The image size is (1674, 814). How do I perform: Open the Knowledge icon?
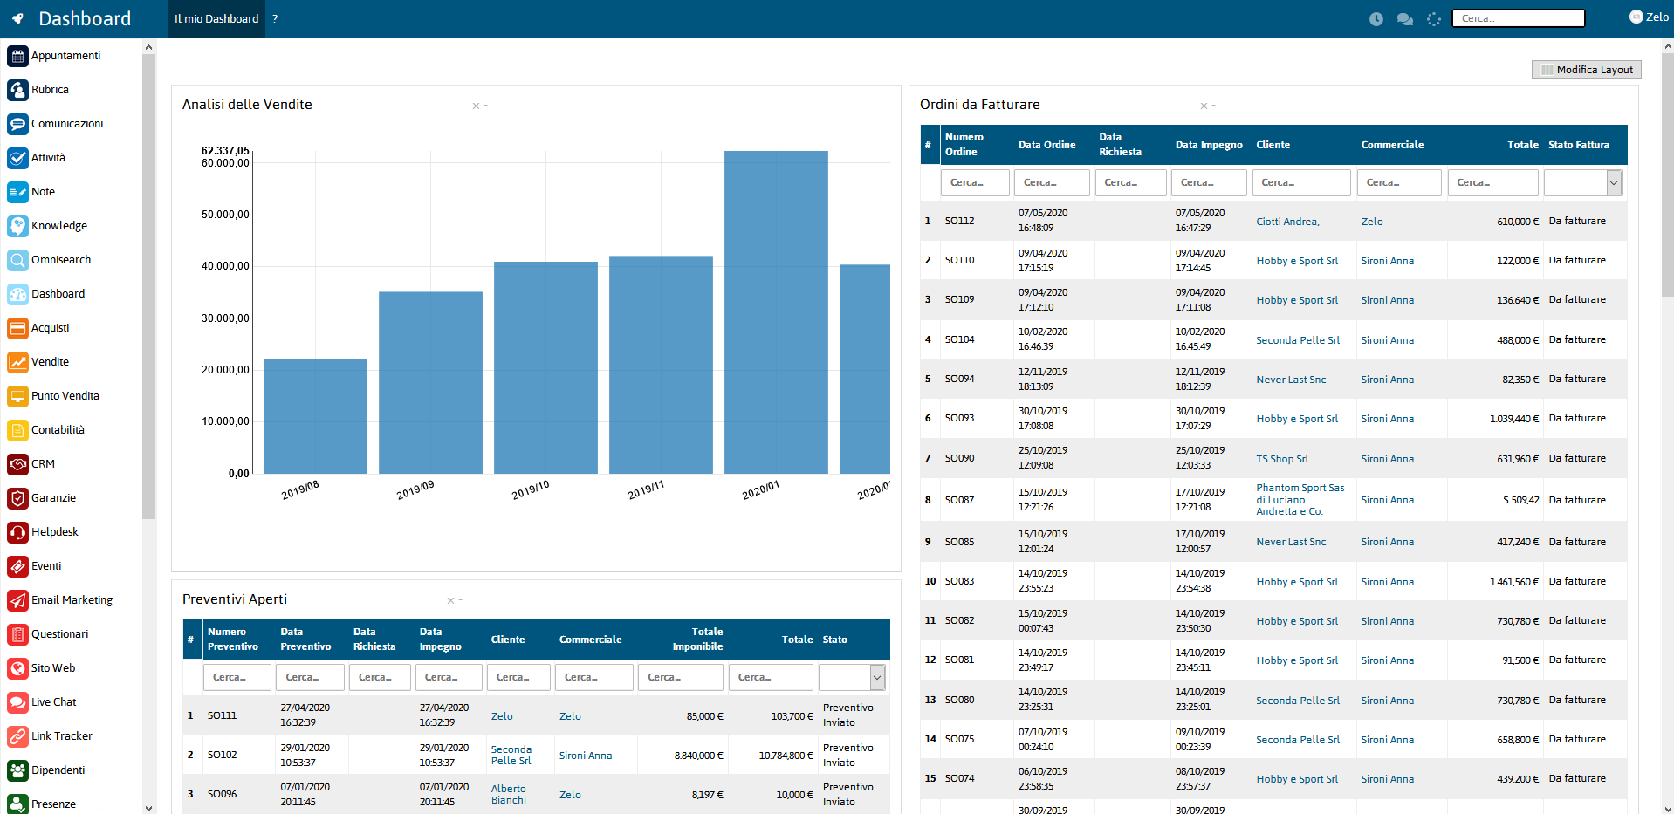click(x=17, y=226)
